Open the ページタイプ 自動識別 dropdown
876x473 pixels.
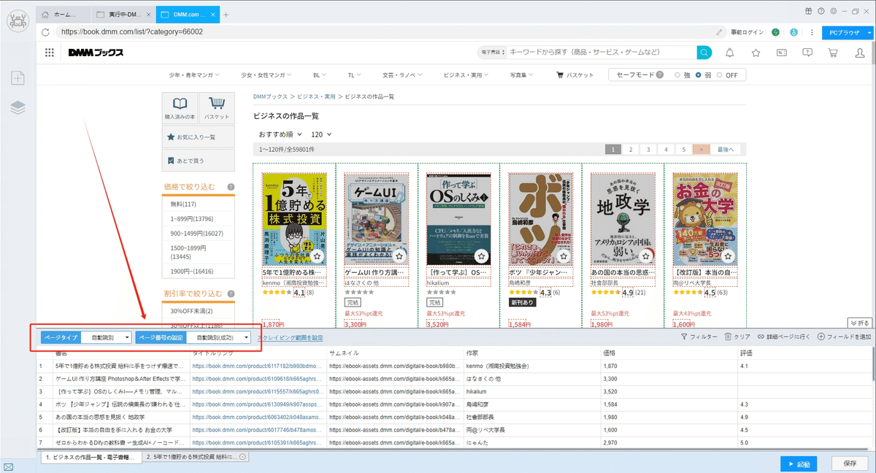pos(106,337)
